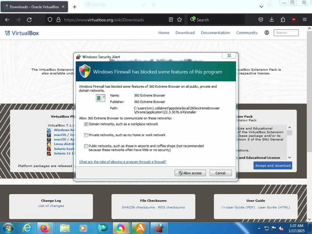The height and width of the screenshot is (234, 312).
Task: List all tabs dropdown arrow
Action: 261,7
